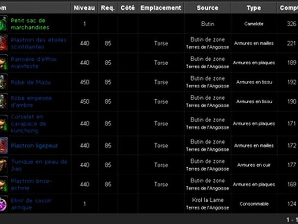Click Torse cell in Plastron ligepeur row
The image size is (298, 224).
[161, 146]
